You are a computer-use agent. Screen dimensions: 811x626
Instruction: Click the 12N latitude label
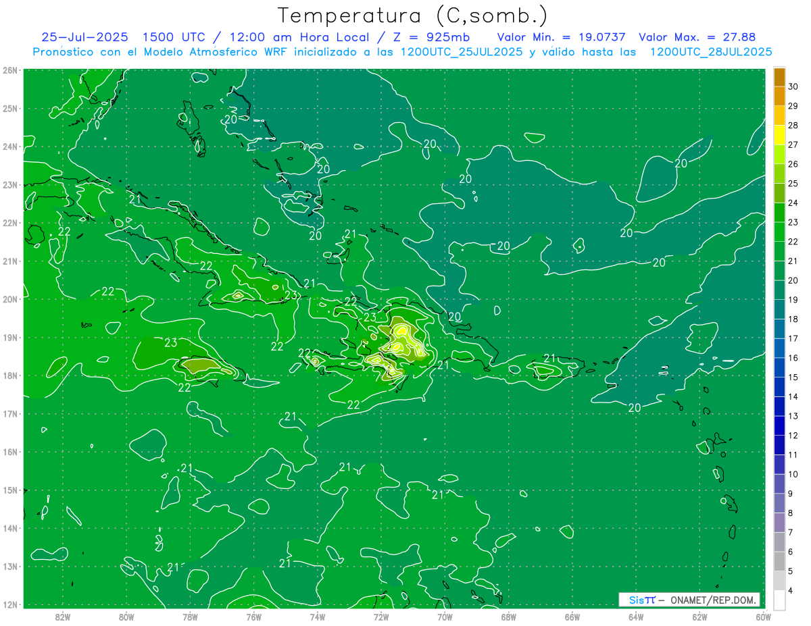10,604
